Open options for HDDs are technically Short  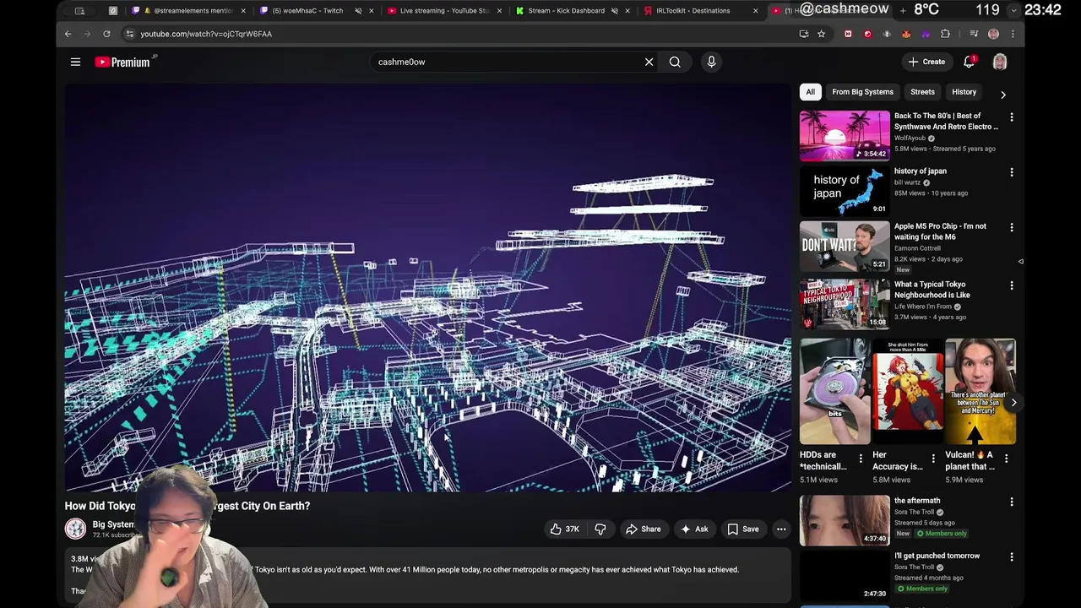[x=861, y=459]
